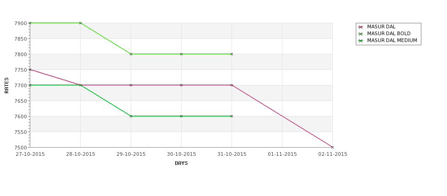Click MASUR DAL data point at 02-11-2015

point(332,147)
